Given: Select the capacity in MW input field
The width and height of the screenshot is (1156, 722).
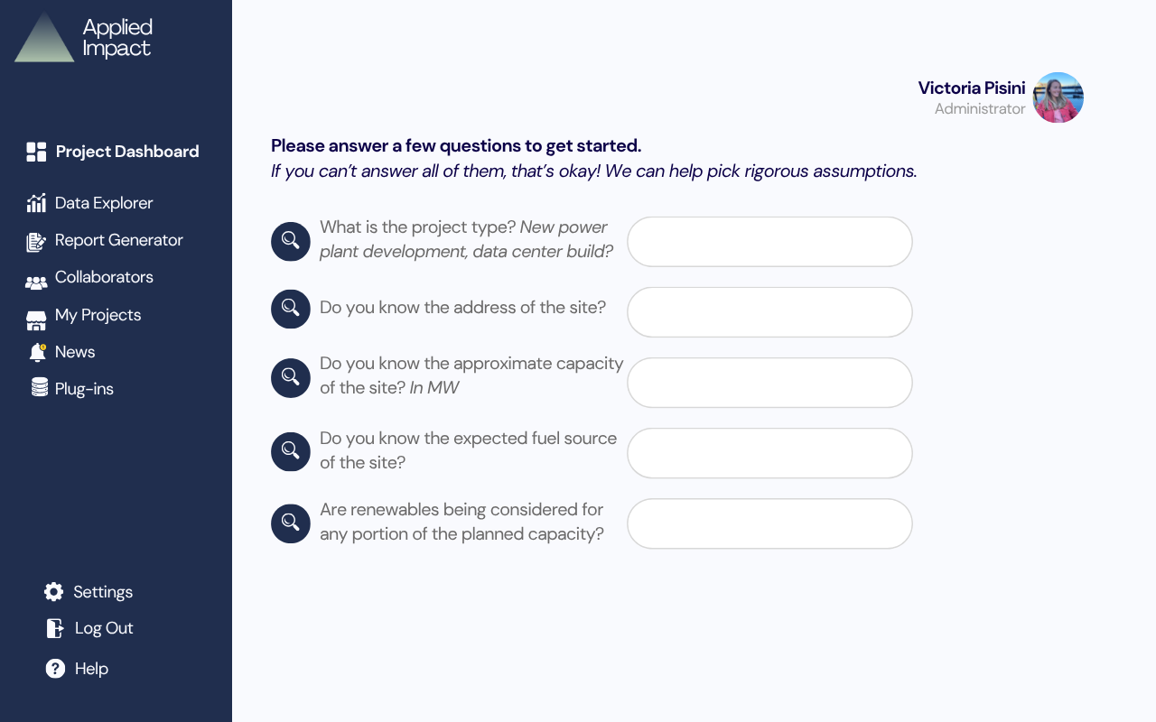Looking at the screenshot, I should tap(769, 383).
